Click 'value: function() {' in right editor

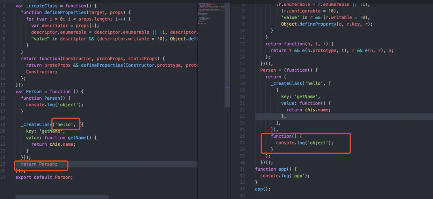[306, 103]
